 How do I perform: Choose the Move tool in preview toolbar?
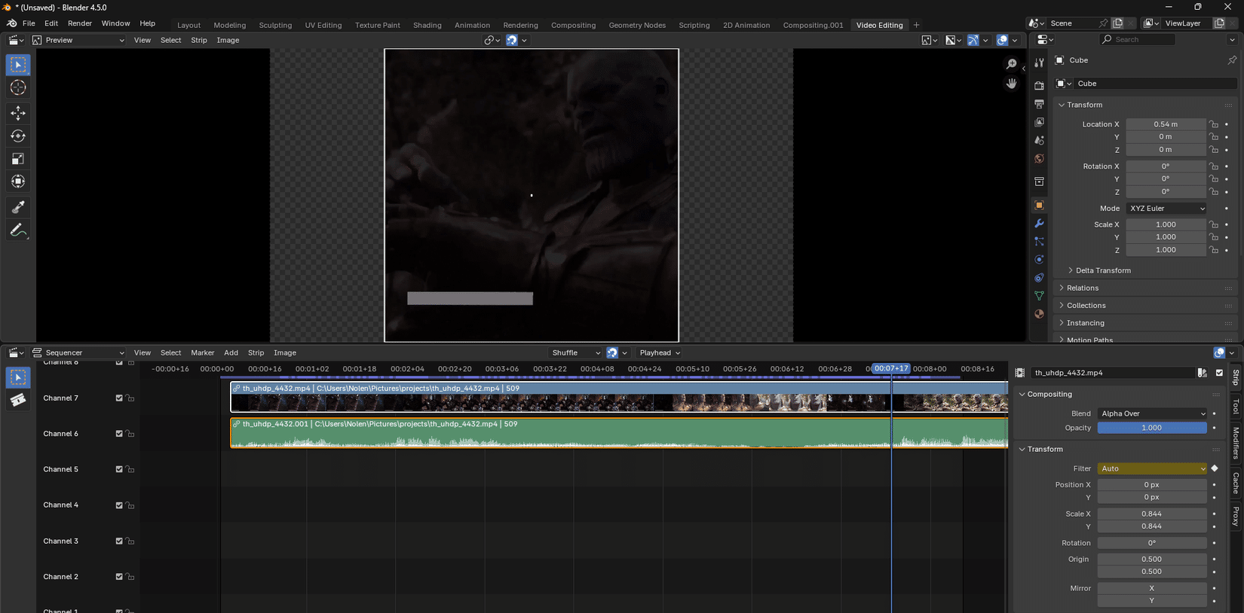pyautogui.click(x=18, y=113)
